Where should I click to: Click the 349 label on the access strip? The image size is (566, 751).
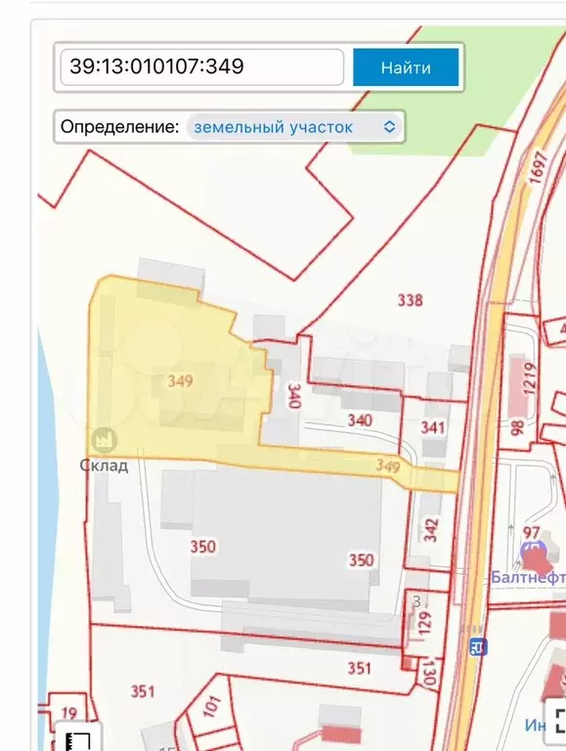pos(388,465)
